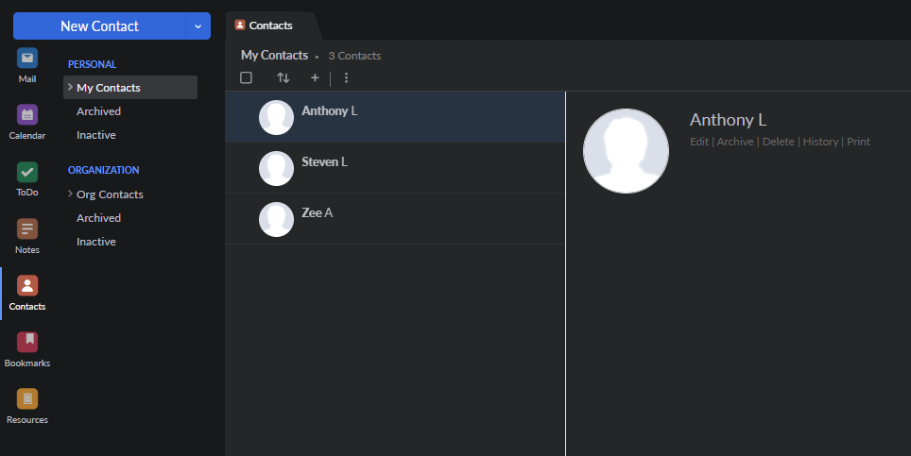Click the sort contacts arrows icon
The image size is (911, 456).
click(x=283, y=77)
